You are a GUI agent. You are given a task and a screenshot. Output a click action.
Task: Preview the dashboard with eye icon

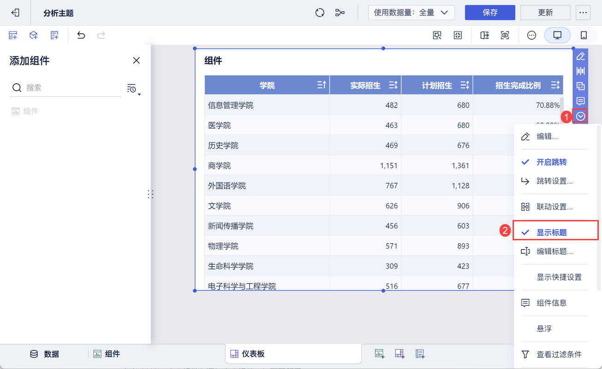(505, 36)
